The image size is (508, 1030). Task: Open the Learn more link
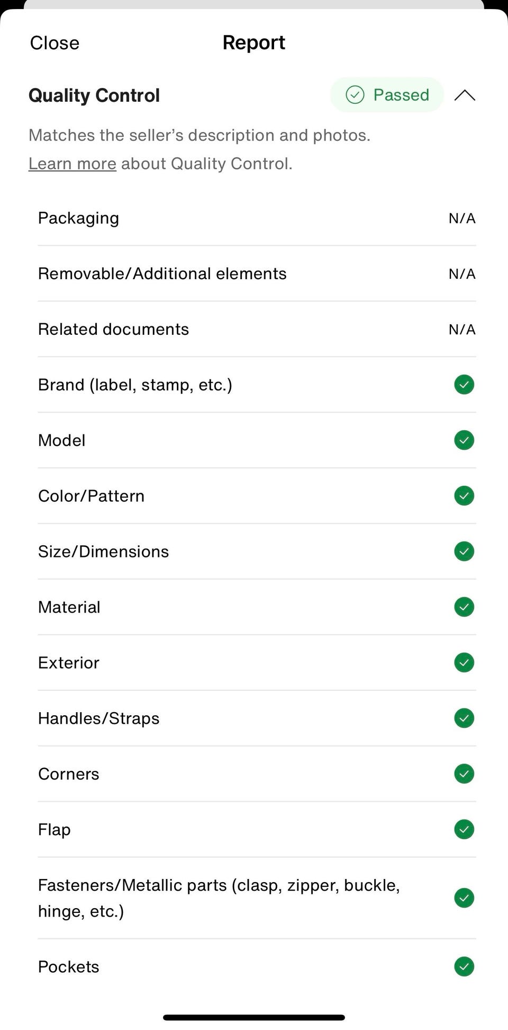[72, 164]
